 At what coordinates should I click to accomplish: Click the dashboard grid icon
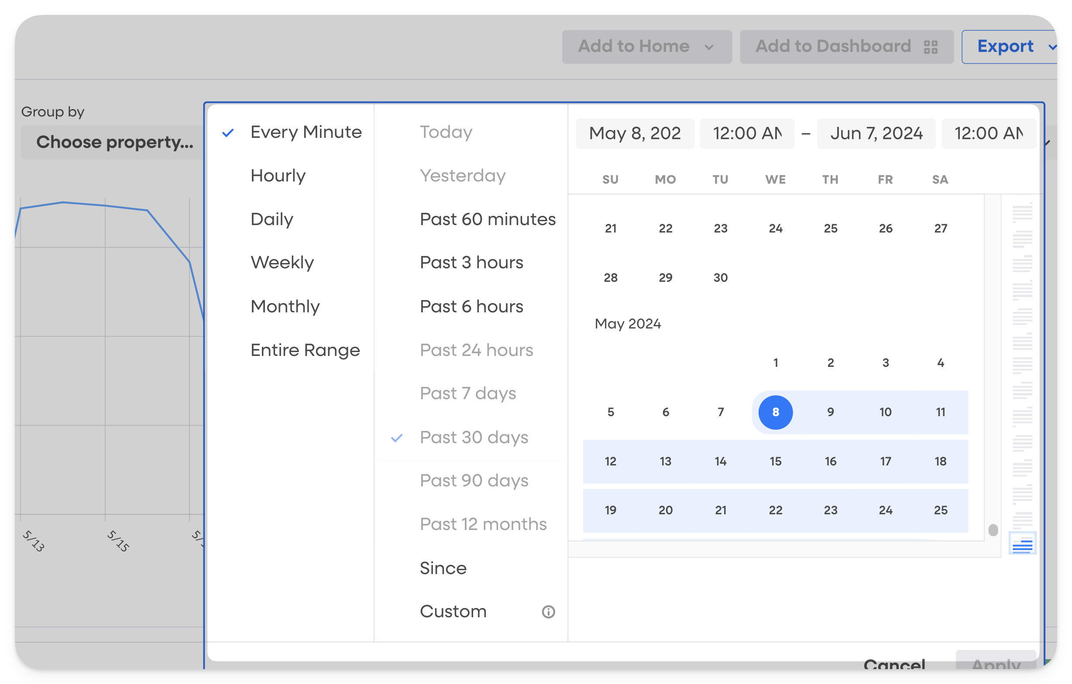pyautogui.click(x=931, y=47)
